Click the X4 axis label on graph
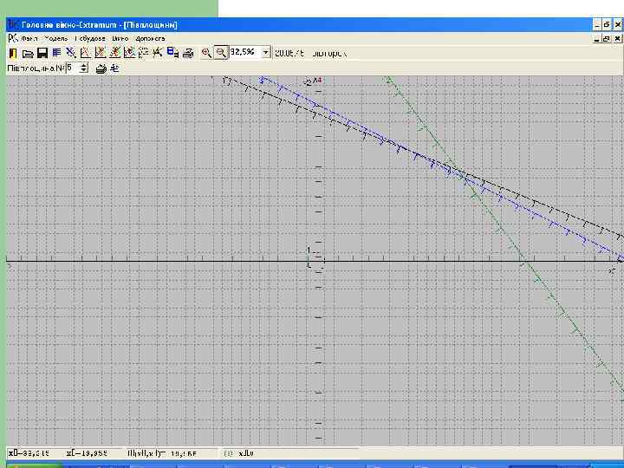 pos(317,81)
